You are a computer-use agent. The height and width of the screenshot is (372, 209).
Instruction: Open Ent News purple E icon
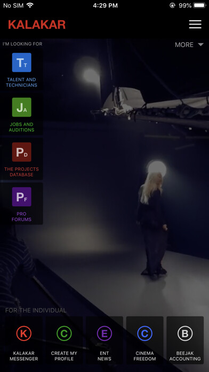[104, 334]
